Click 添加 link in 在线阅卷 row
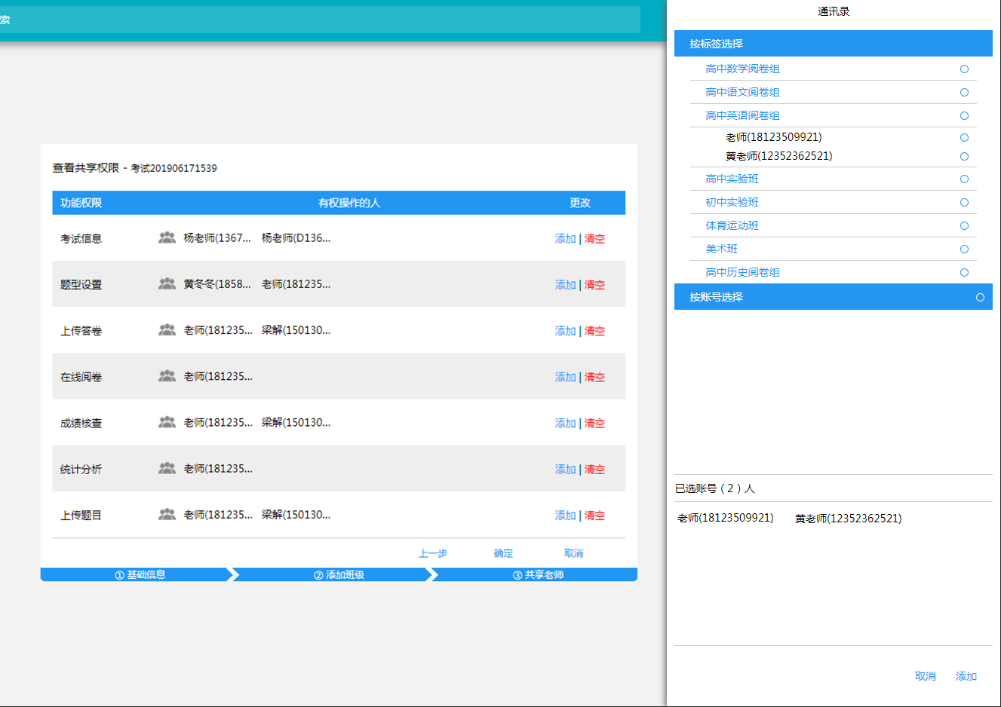 (x=565, y=377)
